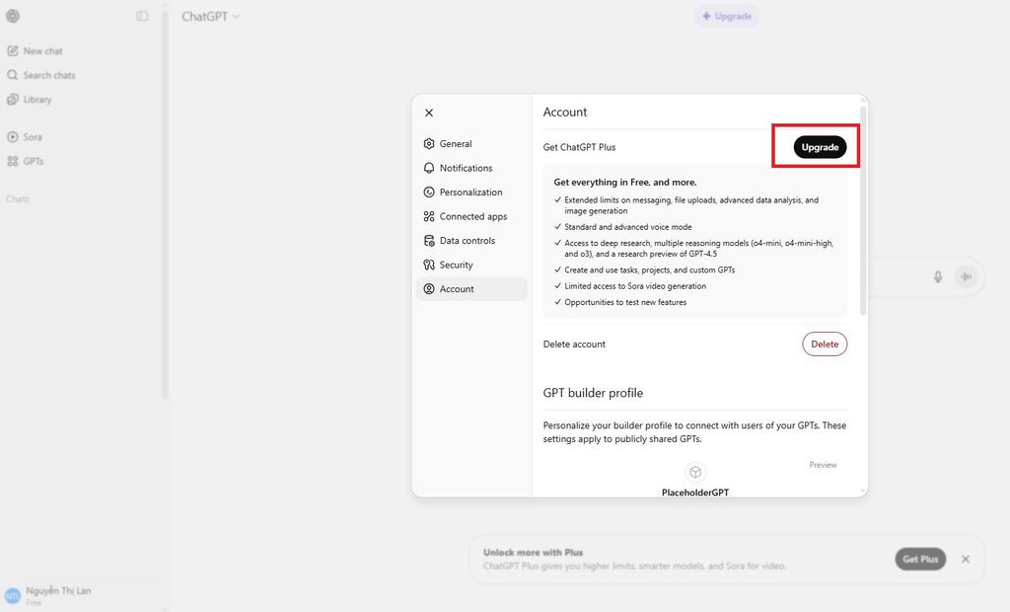Image resolution: width=1010 pixels, height=612 pixels.
Task: Click the black Upgrade button in Account settings
Action: [x=820, y=147]
